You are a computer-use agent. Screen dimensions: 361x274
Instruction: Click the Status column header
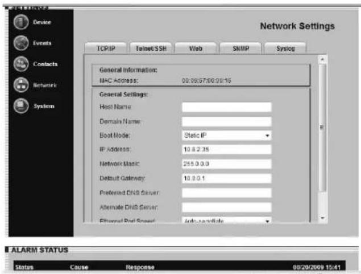pyautogui.click(x=24, y=267)
